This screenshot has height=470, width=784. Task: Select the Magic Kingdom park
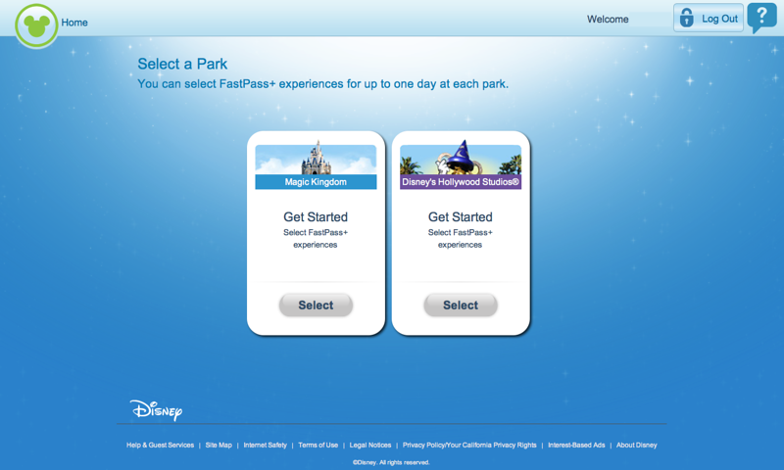coord(316,305)
